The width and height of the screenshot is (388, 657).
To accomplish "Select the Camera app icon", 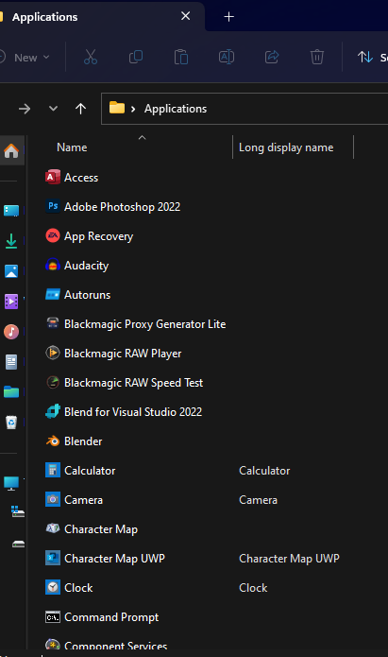I will pyautogui.click(x=53, y=499).
